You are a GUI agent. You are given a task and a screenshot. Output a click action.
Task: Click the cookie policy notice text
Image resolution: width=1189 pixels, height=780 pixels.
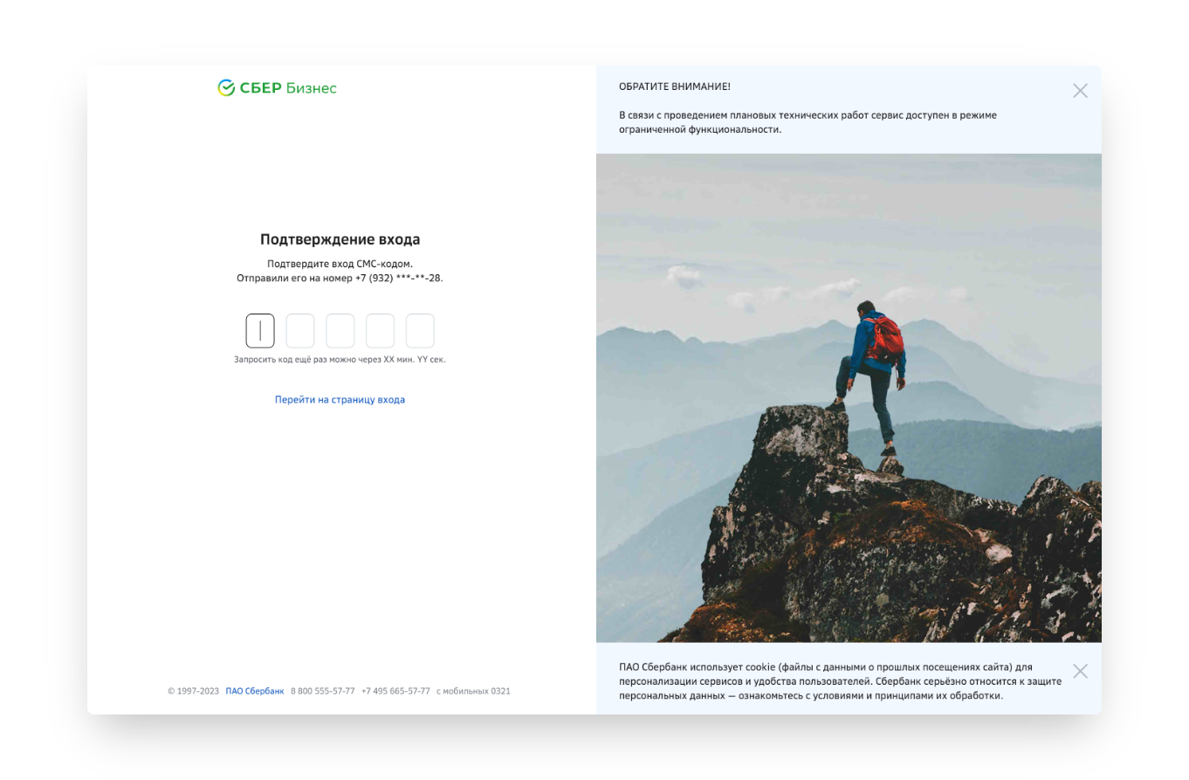pyautogui.click(x=840, y=681)
